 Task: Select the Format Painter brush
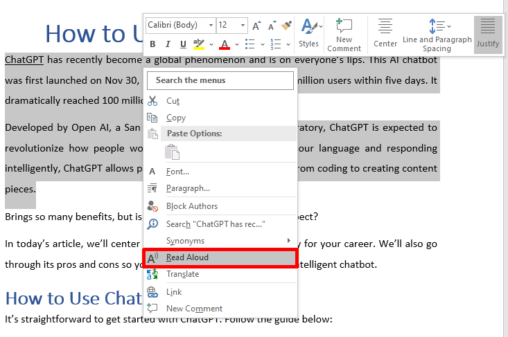click(x=286, y=25)
